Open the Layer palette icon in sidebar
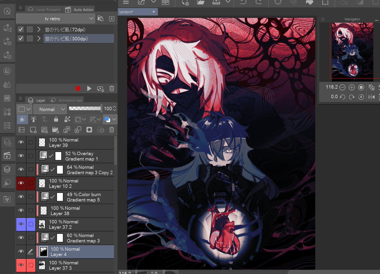This screenshot has width=380, height=274. click(7, 169)
